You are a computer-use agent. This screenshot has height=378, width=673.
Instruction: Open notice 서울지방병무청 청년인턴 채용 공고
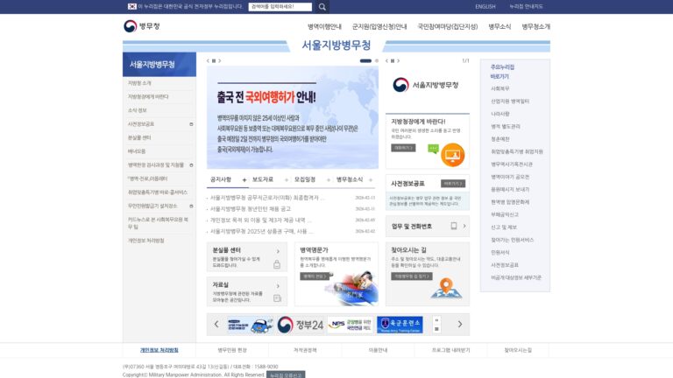(x=251, y=209)
